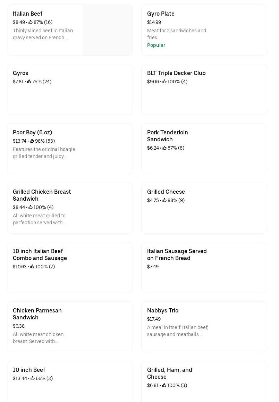This screenshot has width=279, height=402.
Task: Click thumbs-up icon on Grilled Cheese
Action: pyautogui.click(x=164, y=200)
